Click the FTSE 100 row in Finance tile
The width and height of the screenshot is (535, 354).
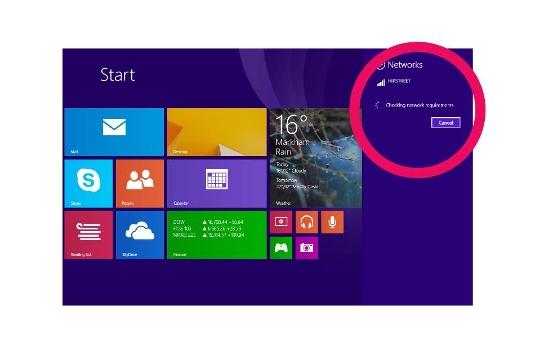click(207, 229)
